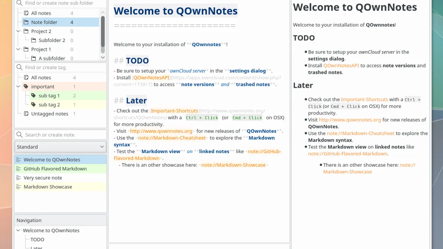Select the Markdown Showcase note icon

point(19,187)
